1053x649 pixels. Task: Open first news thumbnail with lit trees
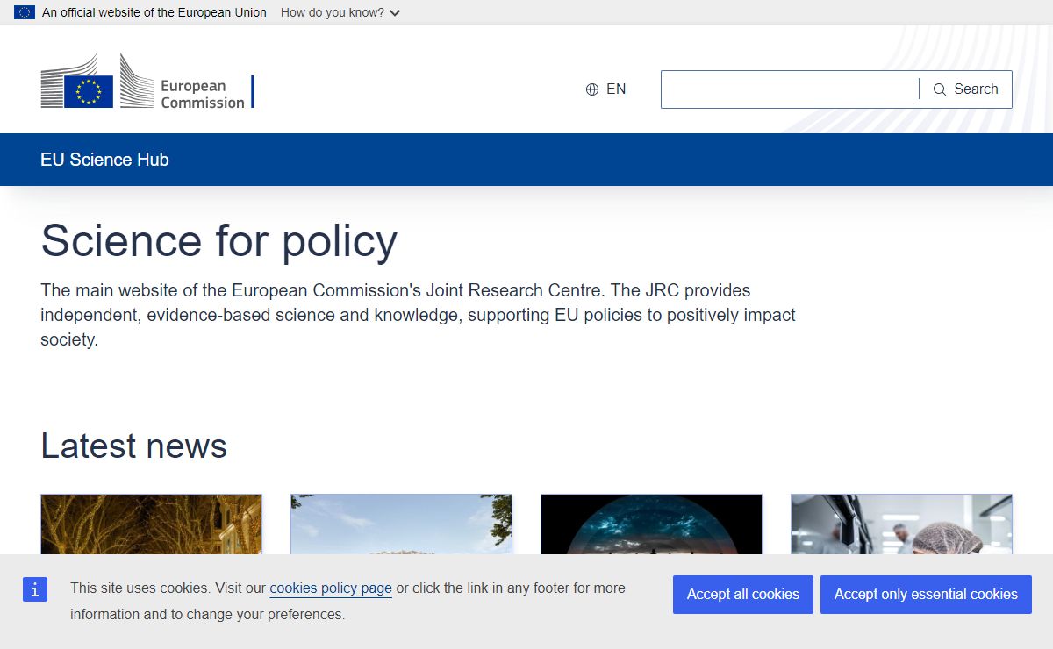(151, 524)
